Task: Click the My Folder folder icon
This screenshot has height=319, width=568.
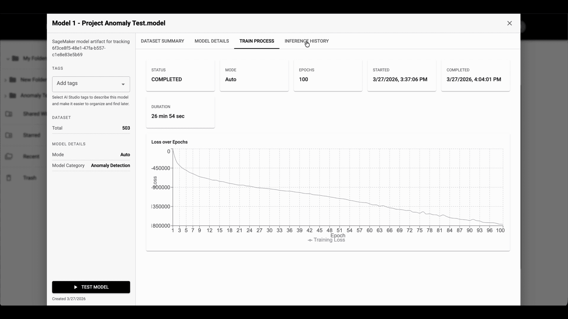Action: pos(15,58)
